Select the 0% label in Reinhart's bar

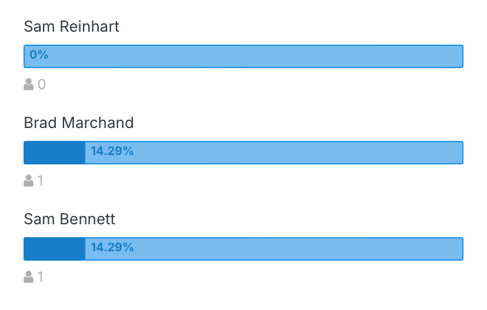point(39,55)
